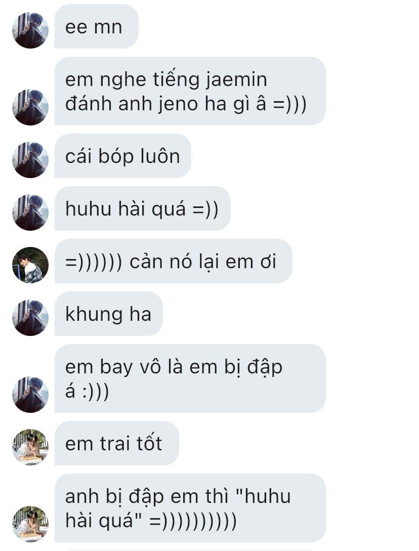Select the "ee mn" message bubble

(96, 26)
